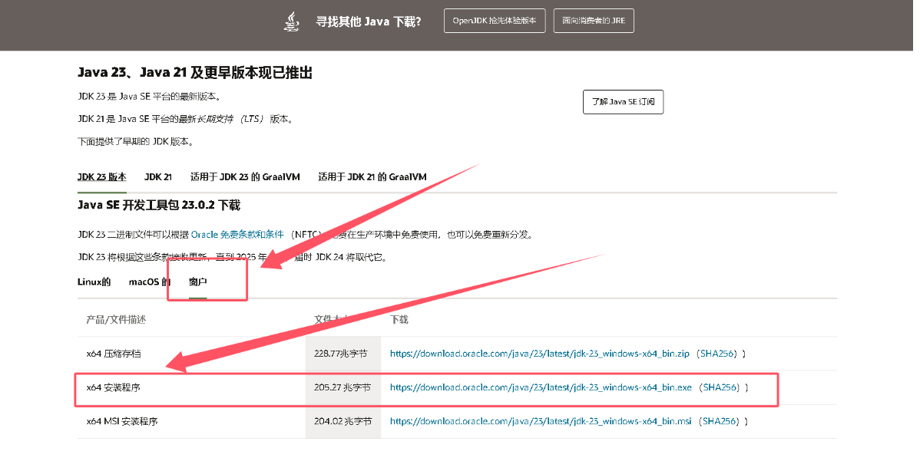920x461 pixels.
Task: Open SHA256 checksum for the zip archive
Action: (718, 354)
